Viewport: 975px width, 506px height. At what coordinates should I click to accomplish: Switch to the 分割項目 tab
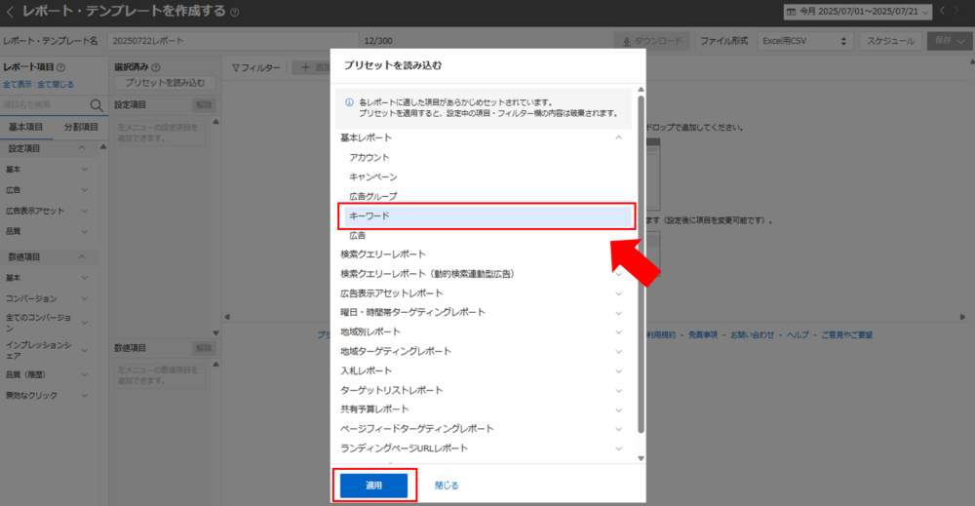[x=81, y=127]
